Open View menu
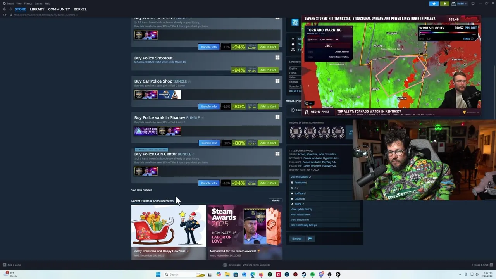Screen dimensions: 496x279 tap(19, 3)
